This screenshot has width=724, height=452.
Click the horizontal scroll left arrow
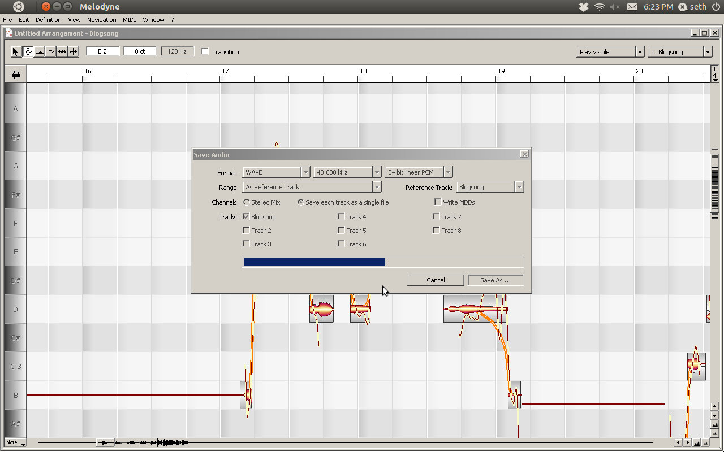[x=679, y=443]
